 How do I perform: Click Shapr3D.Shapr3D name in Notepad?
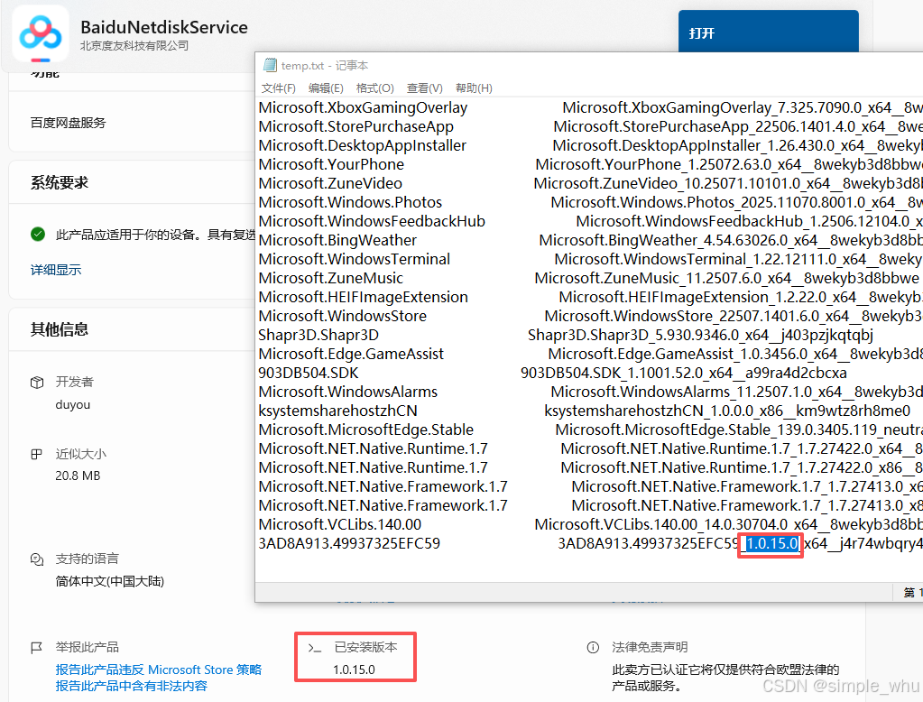coord(318,335)
